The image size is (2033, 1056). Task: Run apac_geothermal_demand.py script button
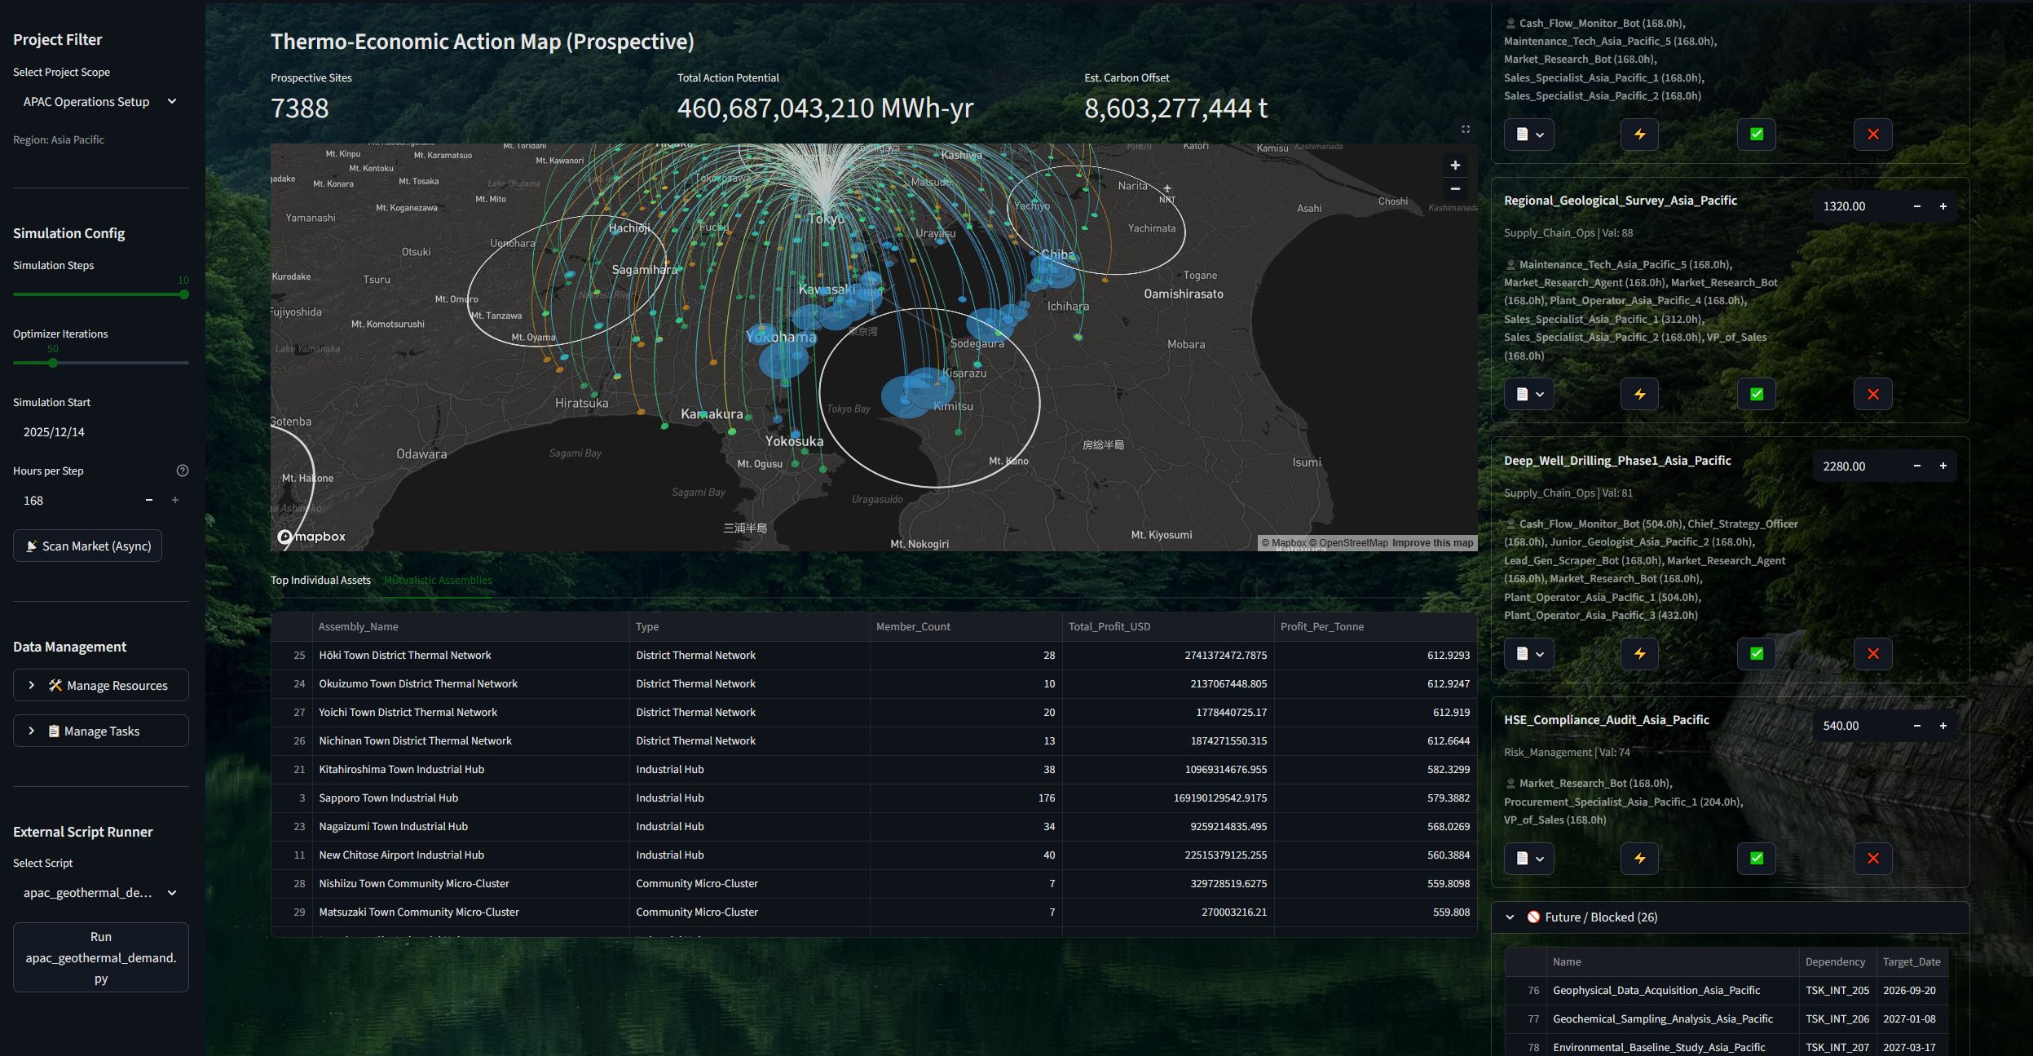point(100,957)
